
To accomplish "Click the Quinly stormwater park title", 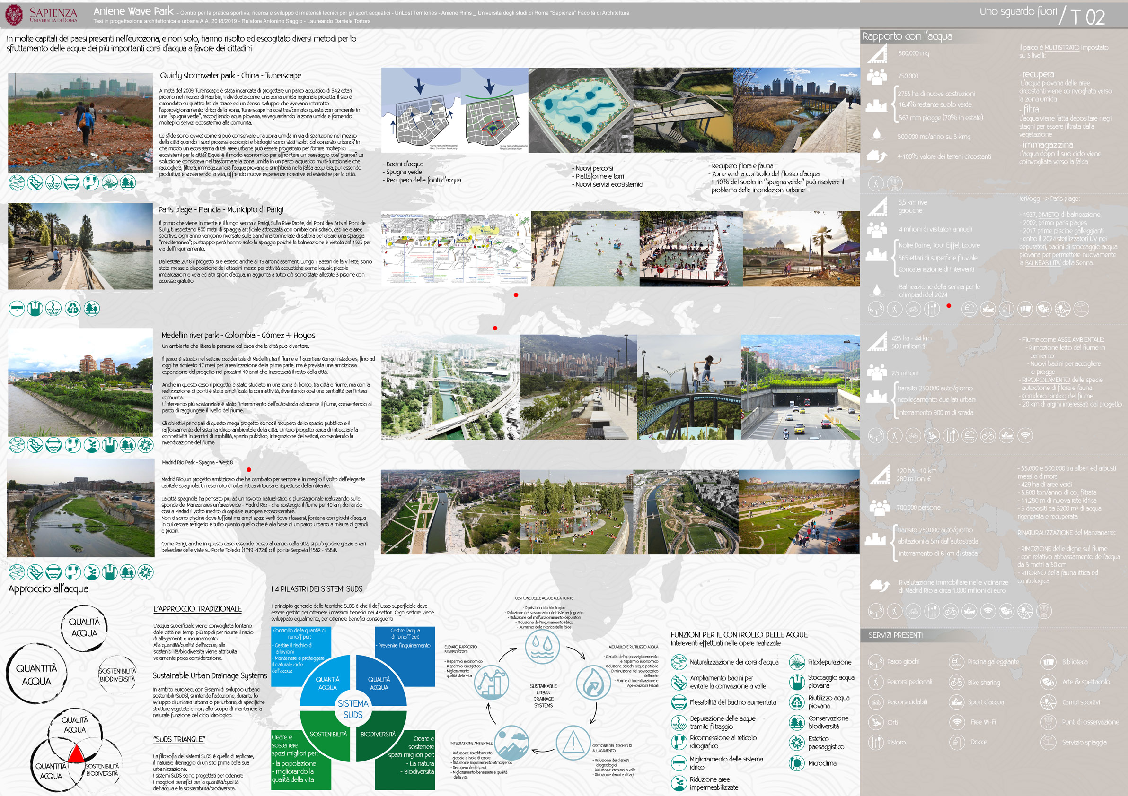I will (230, 76).
